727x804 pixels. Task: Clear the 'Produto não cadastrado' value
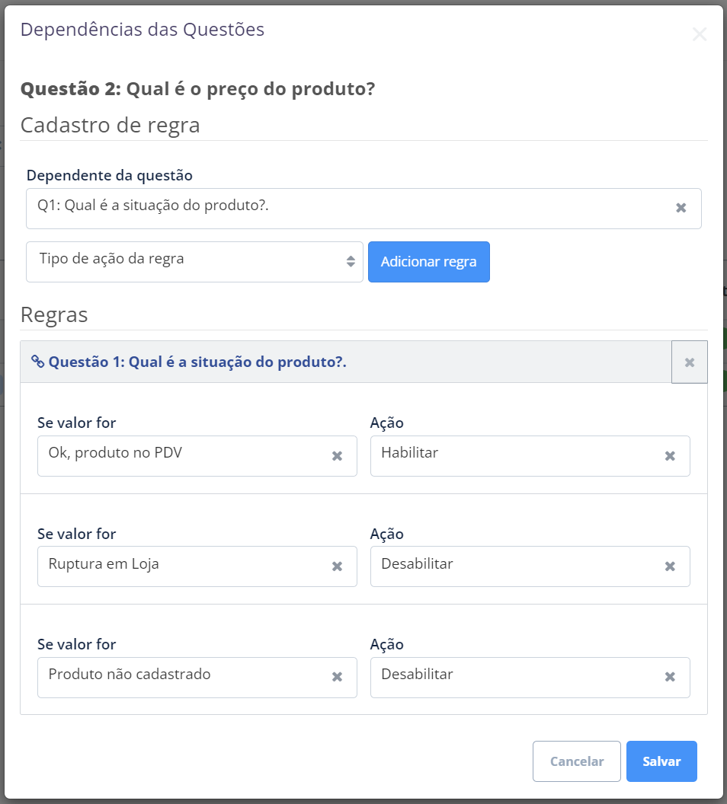[337, 677]
